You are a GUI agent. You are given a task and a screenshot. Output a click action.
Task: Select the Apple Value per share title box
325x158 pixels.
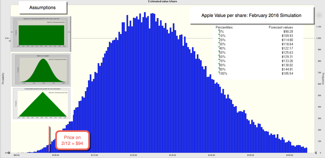251,15
